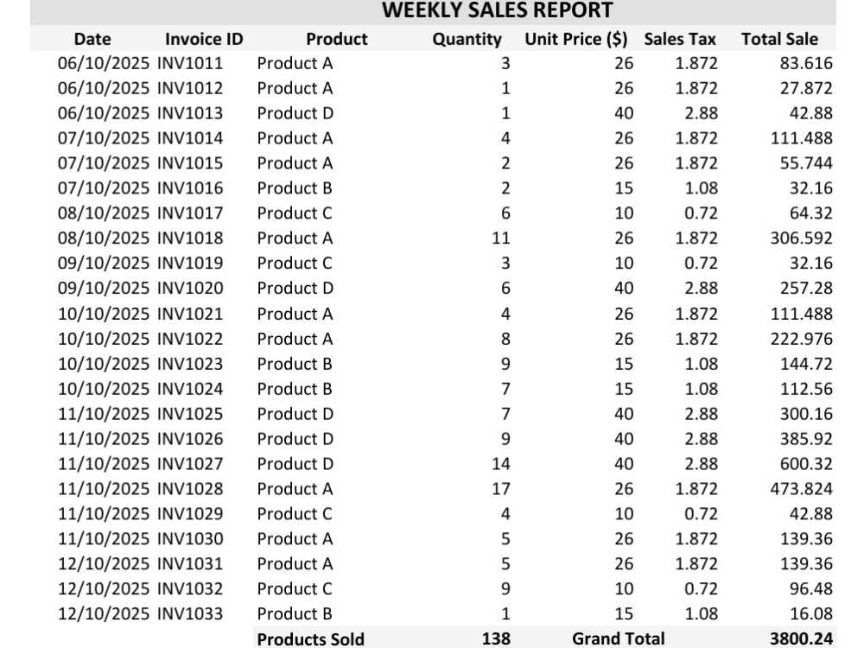Viewport: 864px width, 648px height.
Task: Click invoice cell INV1011
Action: click(x=190, y=63)
